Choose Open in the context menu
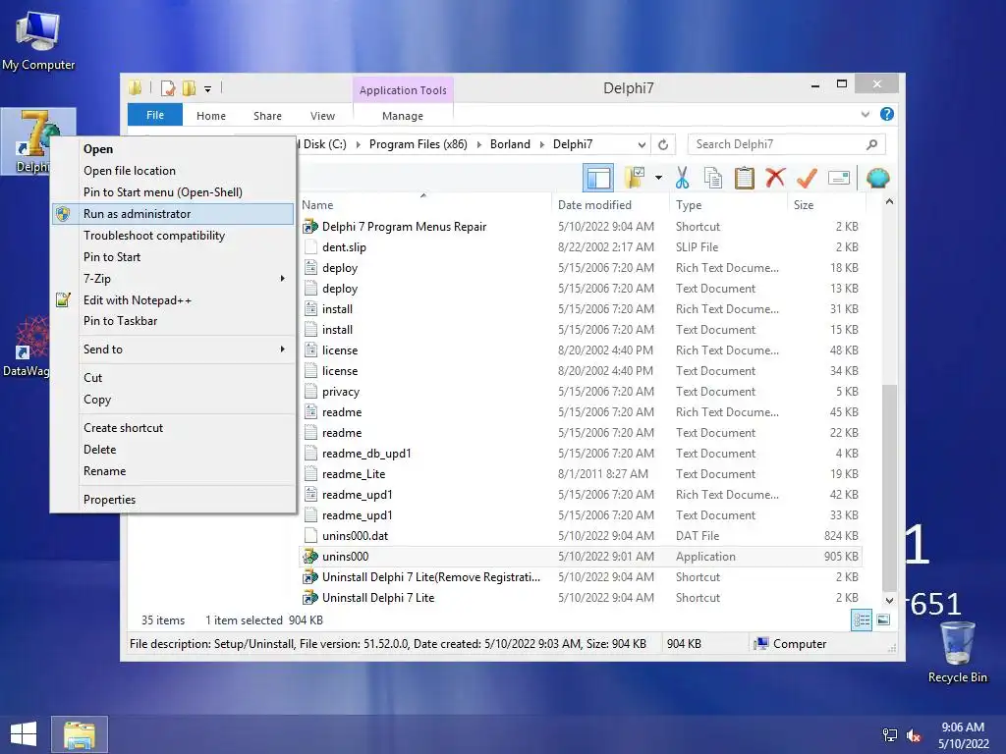1006x754 pixels. pos(173,149)
